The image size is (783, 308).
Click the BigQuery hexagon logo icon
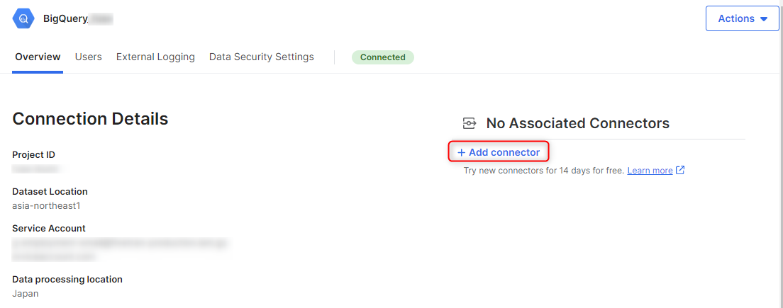pos(23,18)
